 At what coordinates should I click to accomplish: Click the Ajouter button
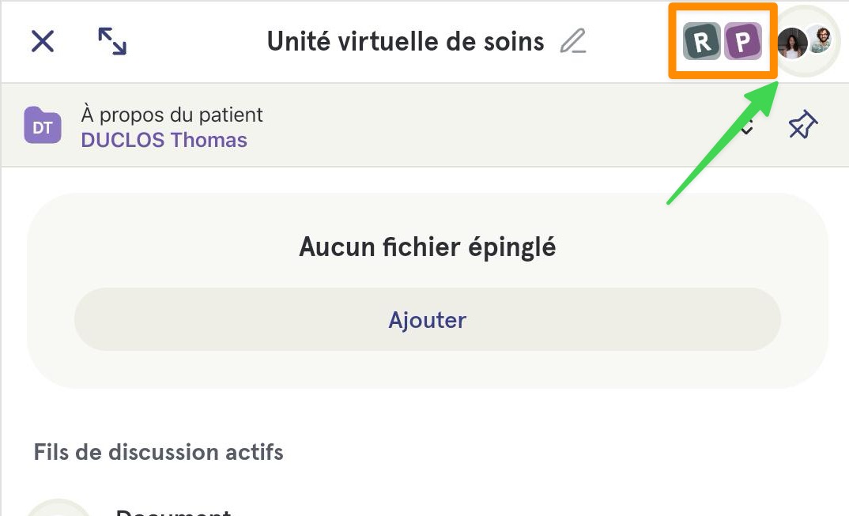coord(427,319)
